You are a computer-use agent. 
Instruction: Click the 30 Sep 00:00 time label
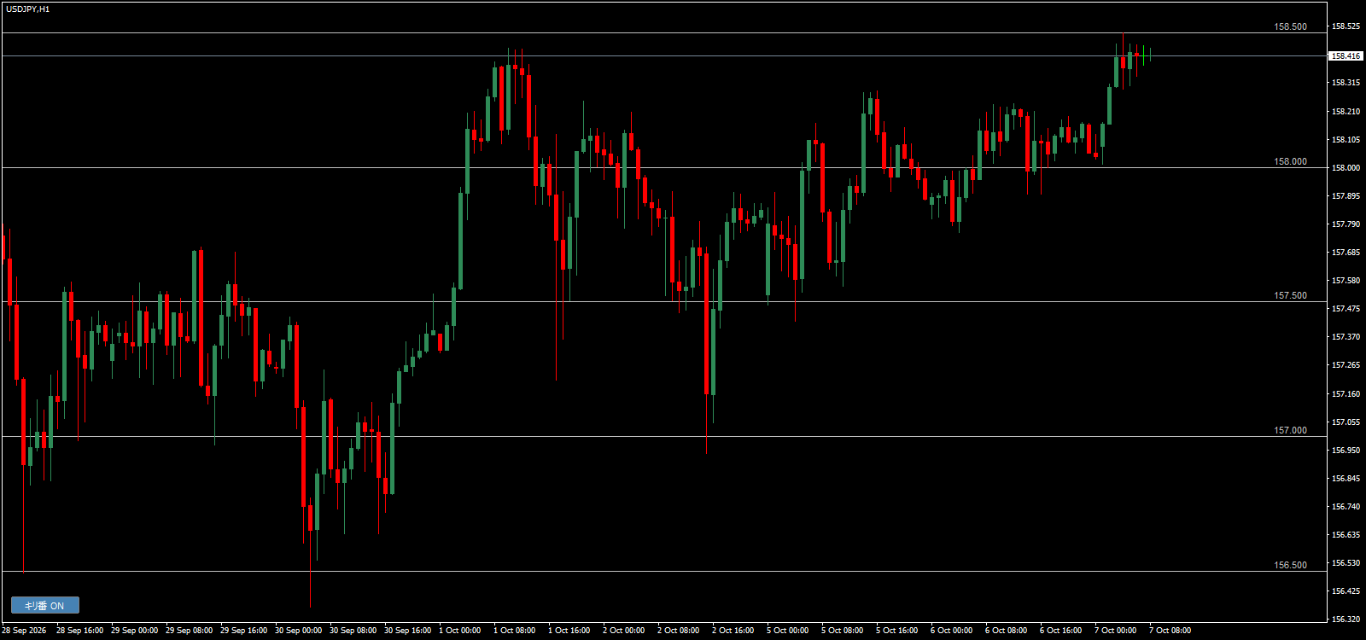coord(298,631)
